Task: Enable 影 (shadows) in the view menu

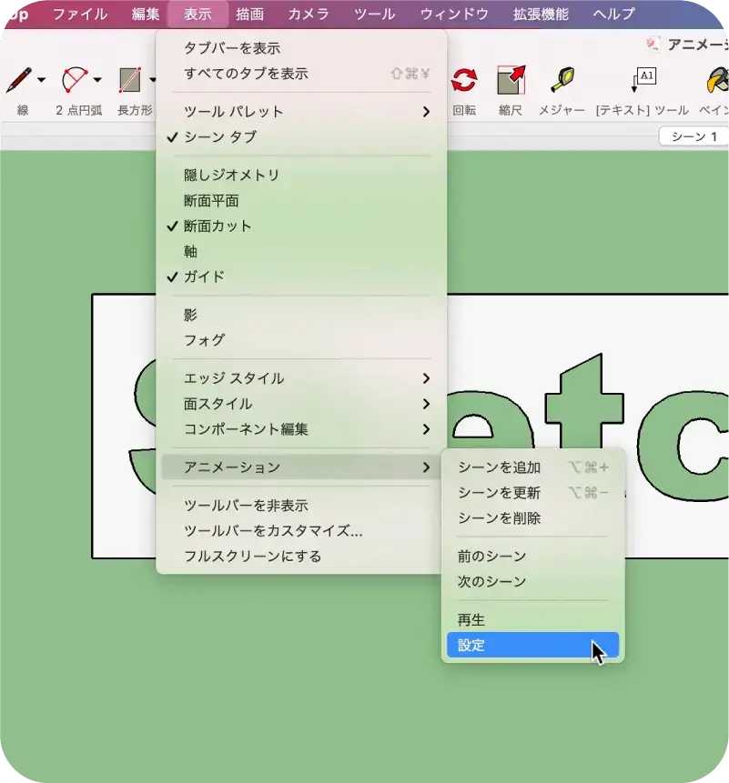Action: pos(190,315)
